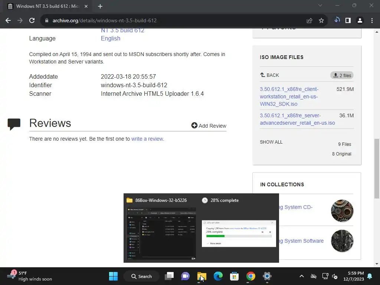Open network display tray icon

(325, 276)
